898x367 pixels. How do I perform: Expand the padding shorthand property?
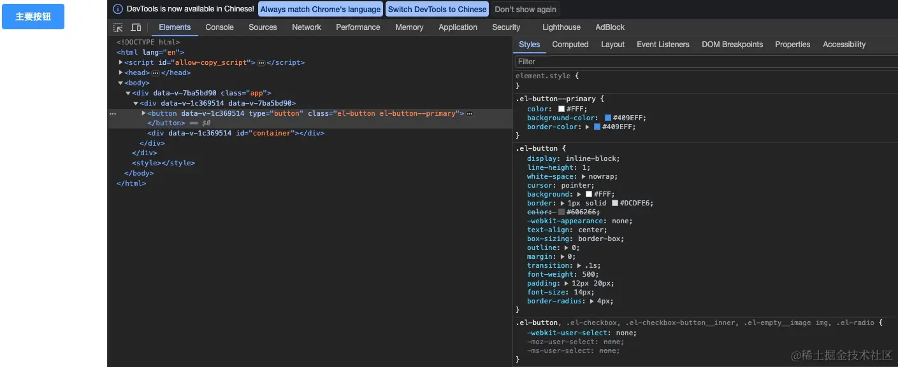(565, 284)
